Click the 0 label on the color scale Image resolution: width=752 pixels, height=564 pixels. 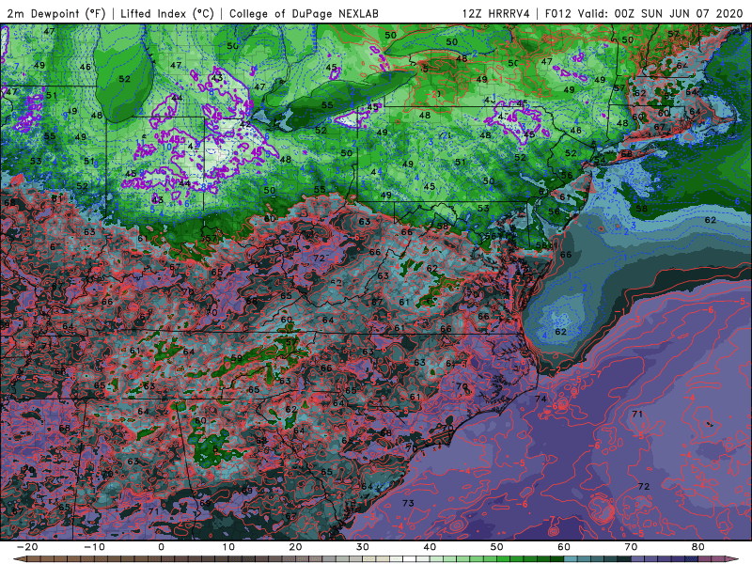(x=161, y=547)
